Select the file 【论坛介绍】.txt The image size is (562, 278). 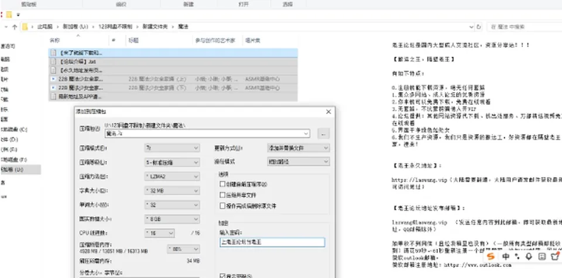(173, 61)
